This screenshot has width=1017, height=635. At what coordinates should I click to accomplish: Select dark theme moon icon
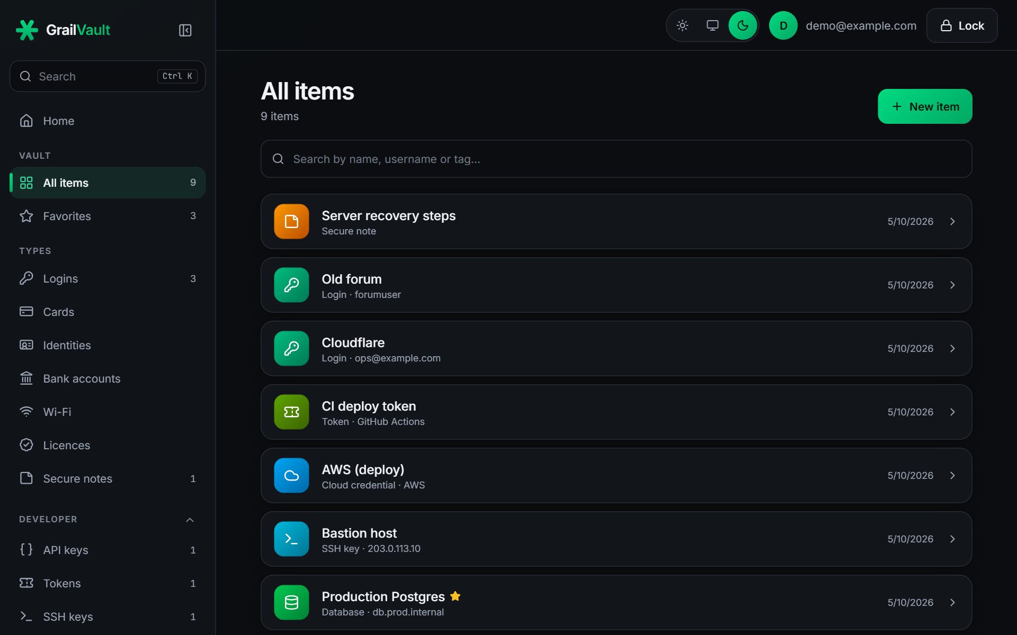click(x=743, y=25)
